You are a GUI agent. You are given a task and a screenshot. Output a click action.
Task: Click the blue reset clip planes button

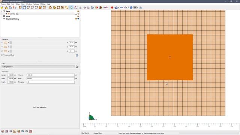tap(77, 55)
